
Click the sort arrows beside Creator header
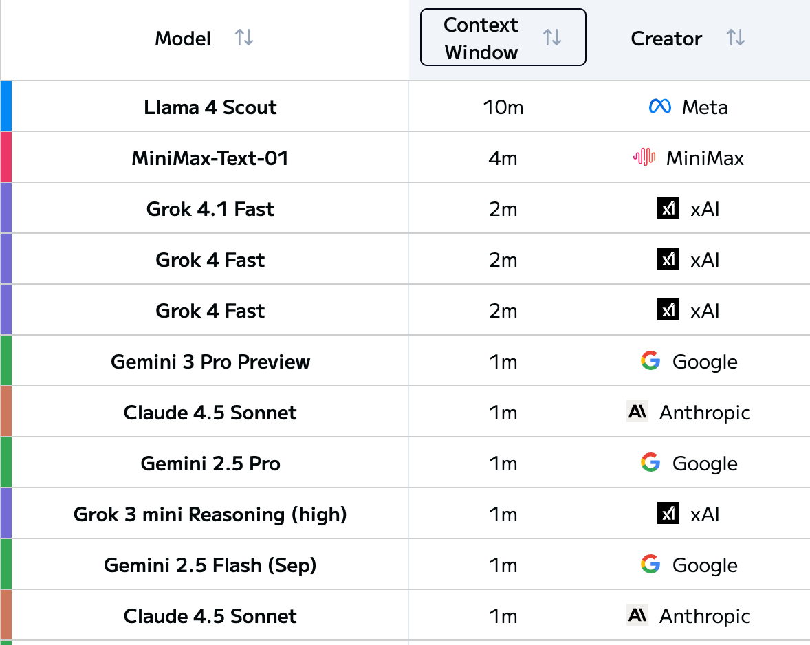tap(736, 38)
